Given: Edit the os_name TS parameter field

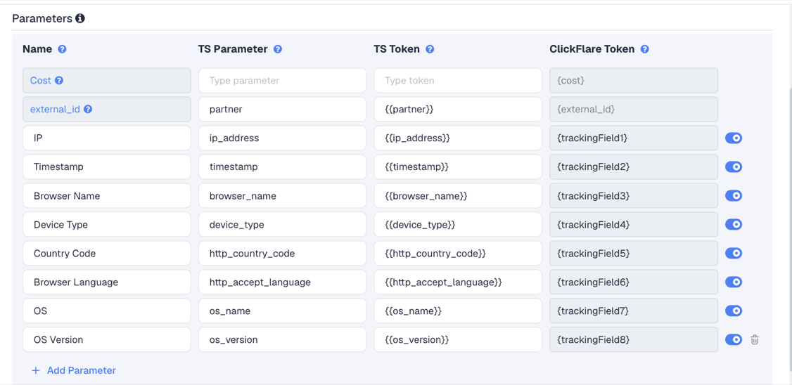Looking at the screenshot, I should (282, 311).
